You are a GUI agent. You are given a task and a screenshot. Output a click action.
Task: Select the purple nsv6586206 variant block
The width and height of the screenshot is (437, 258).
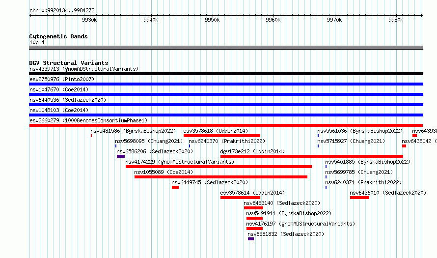121,156
